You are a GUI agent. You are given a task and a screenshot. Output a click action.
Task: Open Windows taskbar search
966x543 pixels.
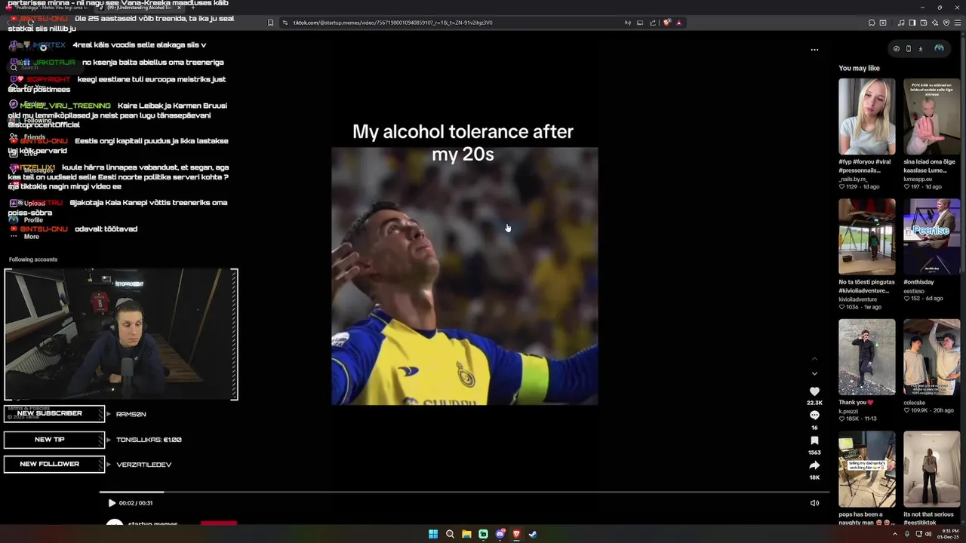450,534
